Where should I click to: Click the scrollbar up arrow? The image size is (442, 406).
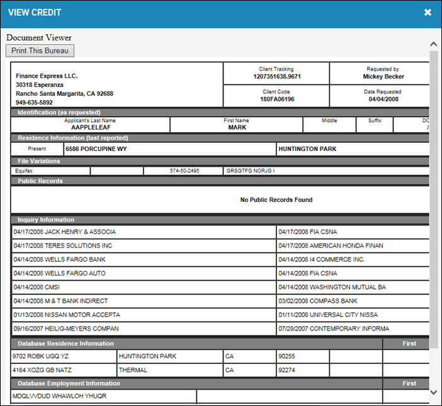tap(434, 44)
